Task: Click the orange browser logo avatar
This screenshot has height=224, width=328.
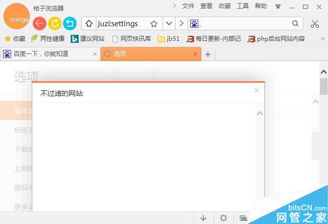Action: (17, 16)
